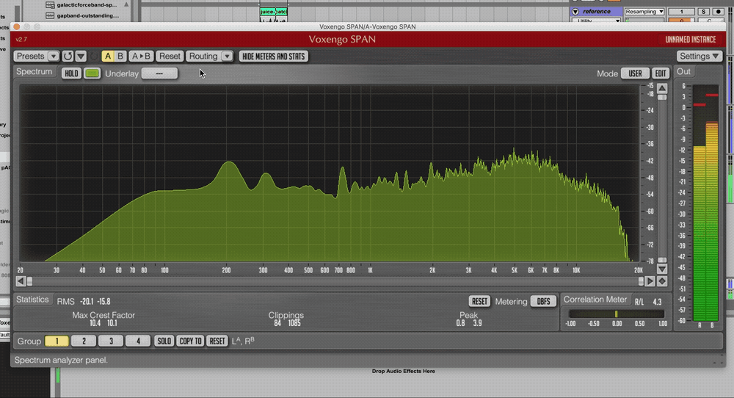Open the Resampling input dropdown in Ableton
734x398 pixels.
(644, 12)
